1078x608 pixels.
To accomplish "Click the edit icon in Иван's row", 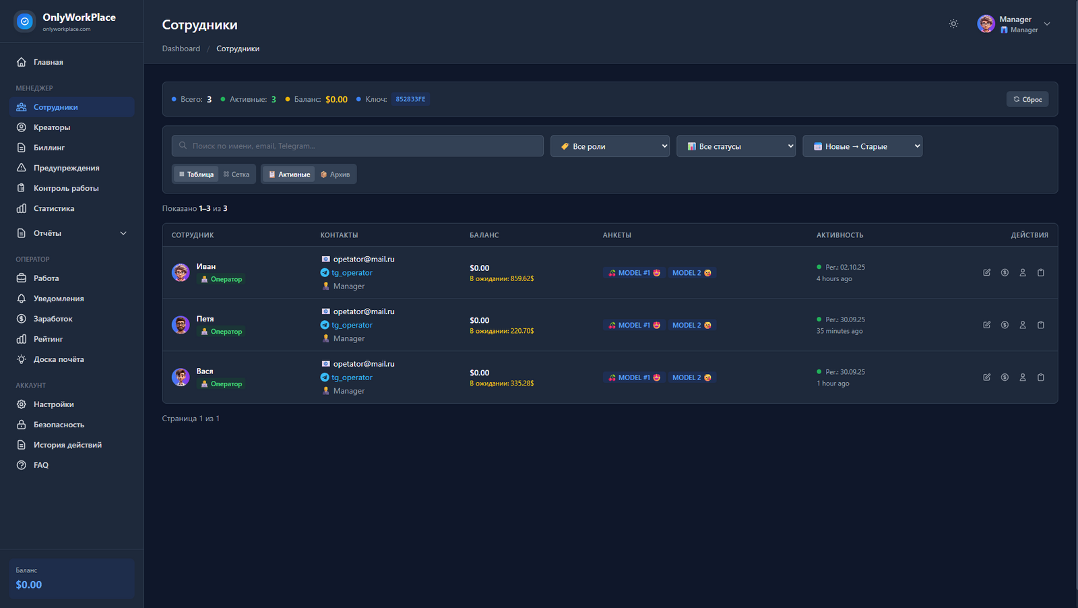I will coord(986,272).
